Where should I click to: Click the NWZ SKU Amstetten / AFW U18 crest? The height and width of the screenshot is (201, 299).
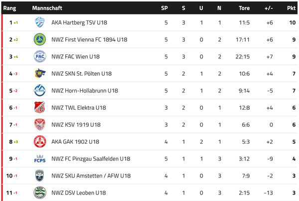(x=40, y=176)
